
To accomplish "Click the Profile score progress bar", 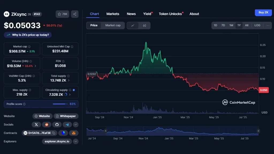I will point(60,104).
